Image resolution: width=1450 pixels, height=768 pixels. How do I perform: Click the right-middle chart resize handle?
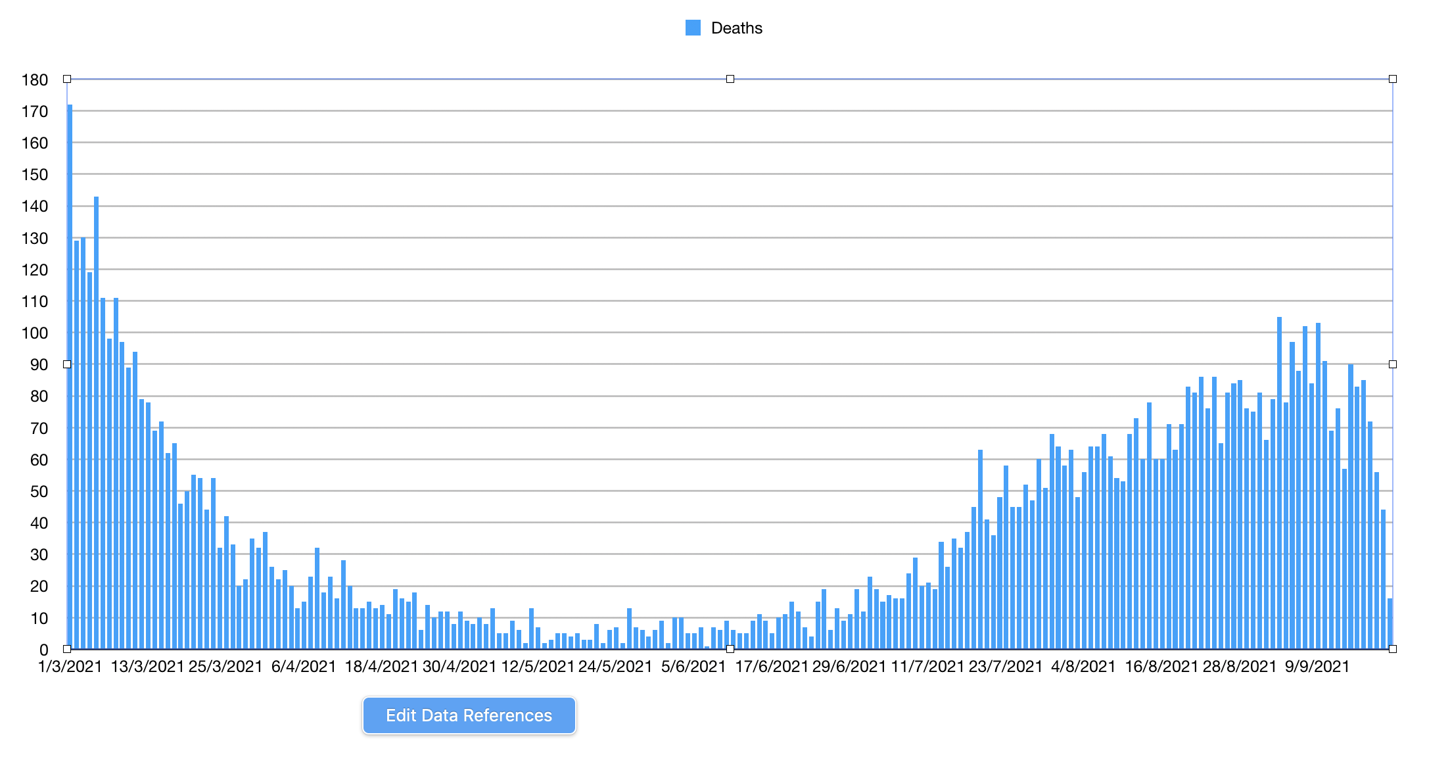tap(1392, 364)
